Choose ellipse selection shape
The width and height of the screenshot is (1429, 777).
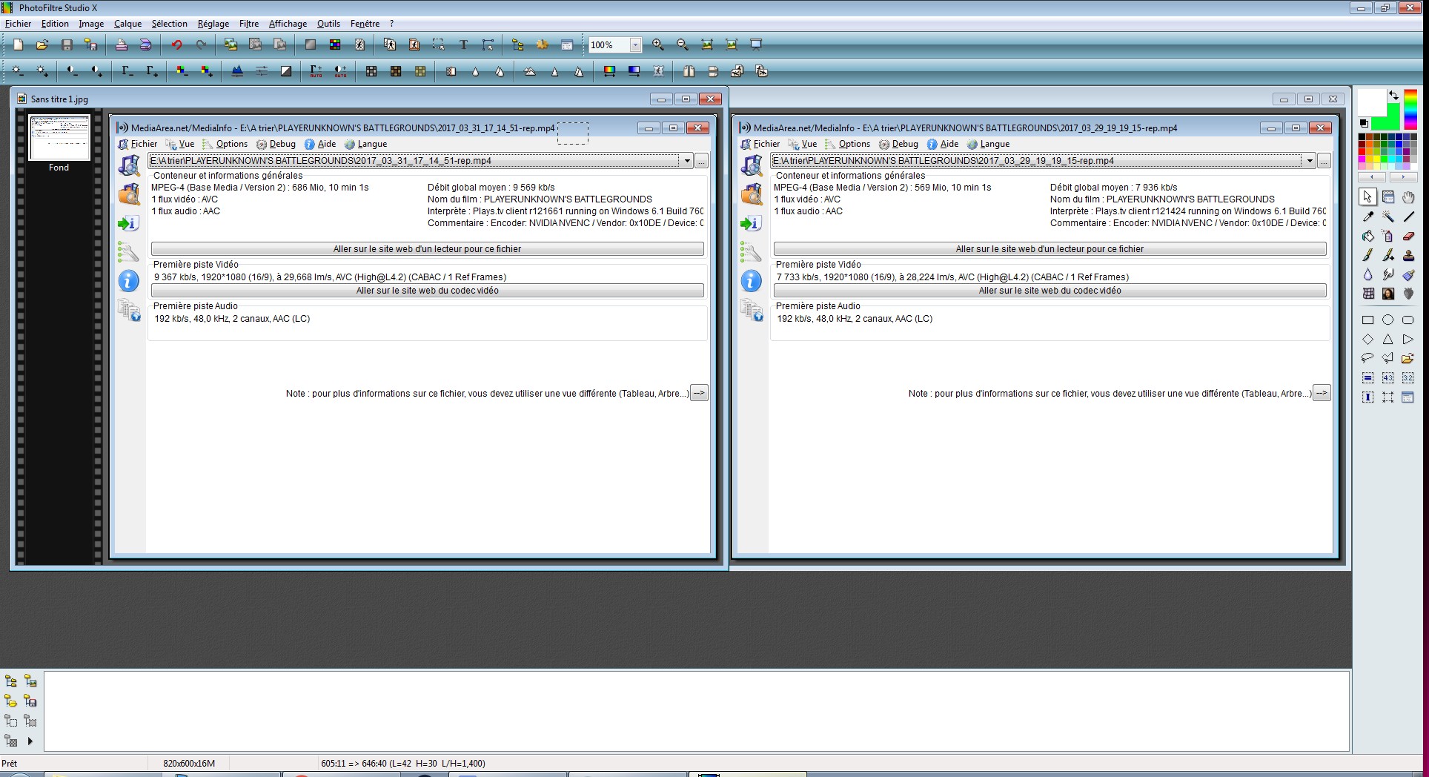click(x=1387, y=320)
